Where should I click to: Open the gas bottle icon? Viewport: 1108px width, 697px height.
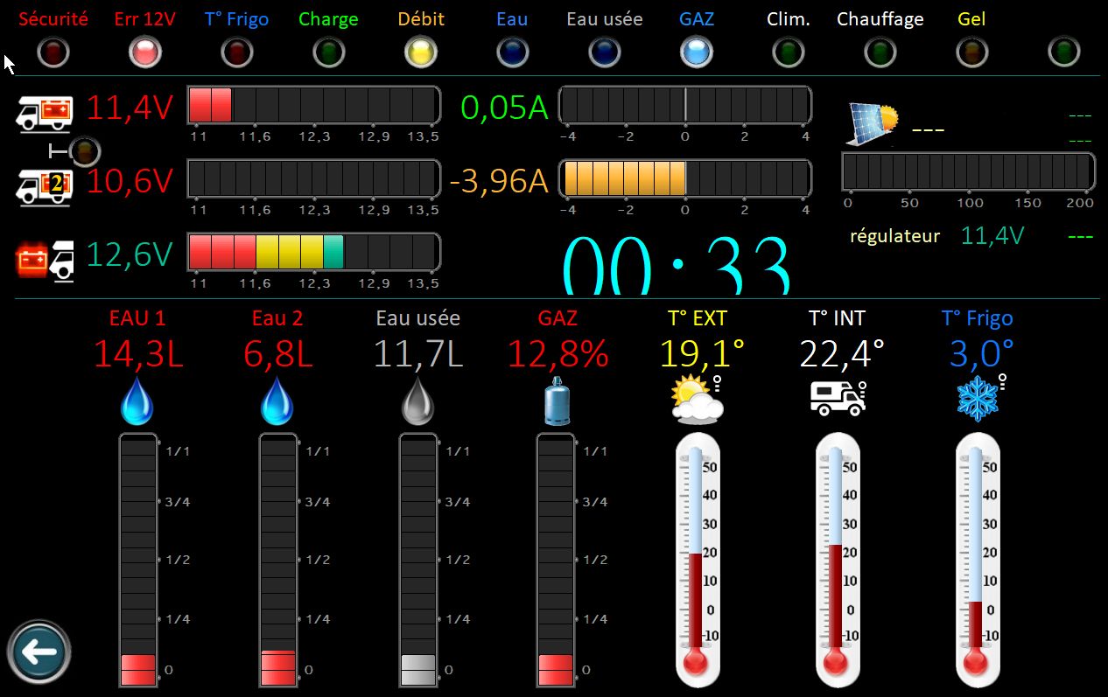[x=556, y=401]
